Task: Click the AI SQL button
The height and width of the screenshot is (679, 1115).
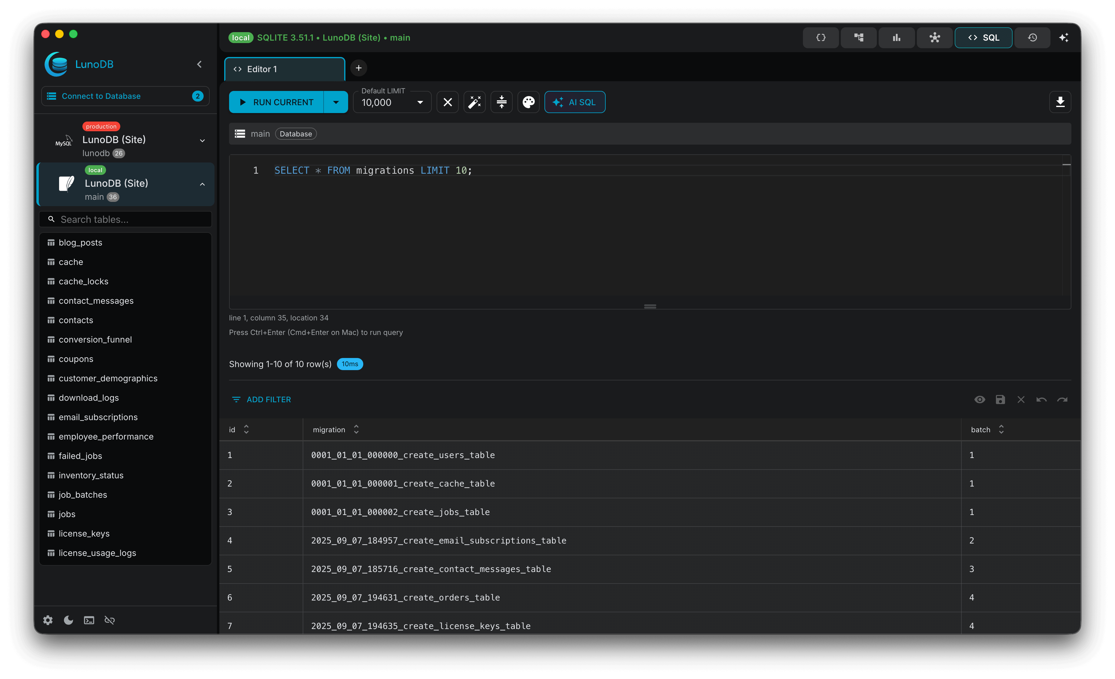Action: [574, 102]
